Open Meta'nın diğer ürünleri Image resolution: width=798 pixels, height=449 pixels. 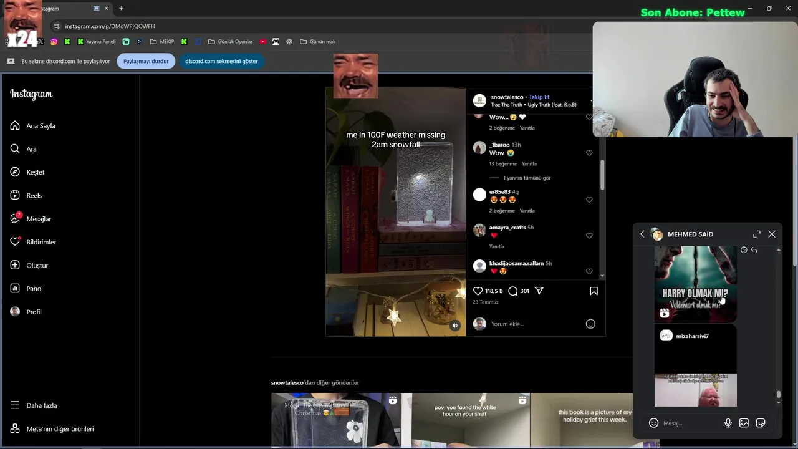tap(52, 429)
